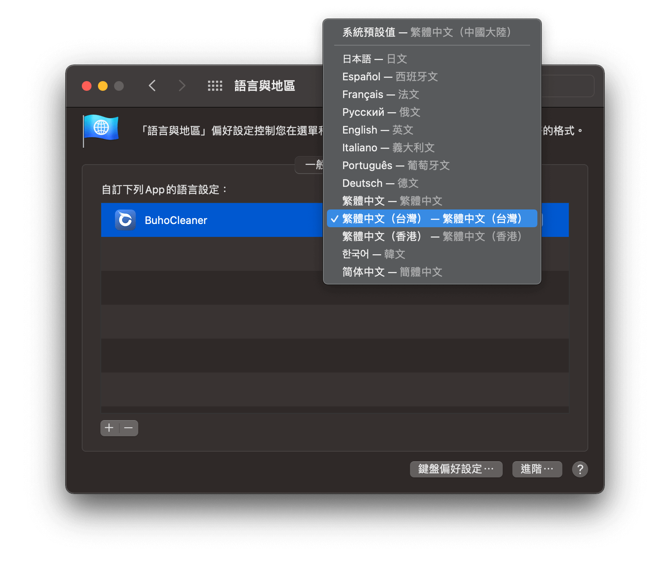Open 鍵盤偏好設定⋯ button
Image resolution: width=670 pixels, height=588 pixels.
click(456, 469)
